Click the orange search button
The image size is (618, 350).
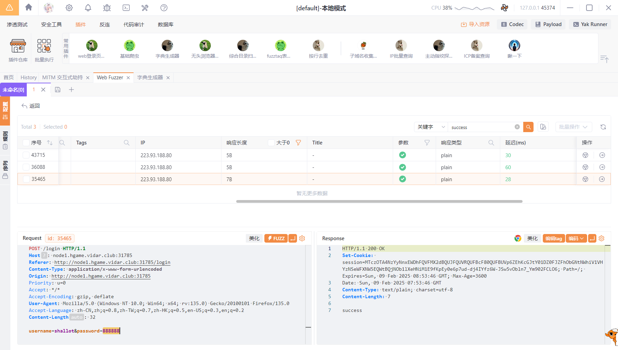[x=528, y=127]
